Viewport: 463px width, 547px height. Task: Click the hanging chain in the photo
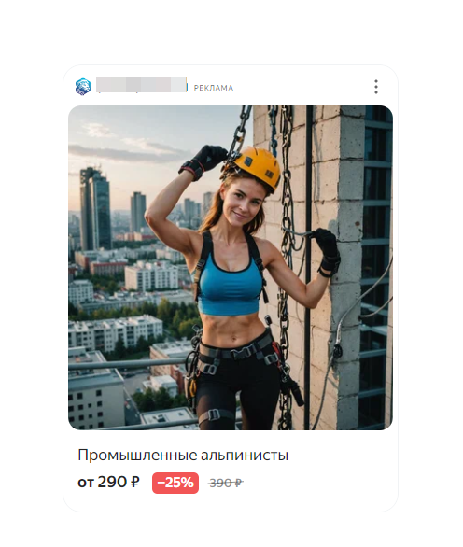pyautogui.click(x=286, y=265)
